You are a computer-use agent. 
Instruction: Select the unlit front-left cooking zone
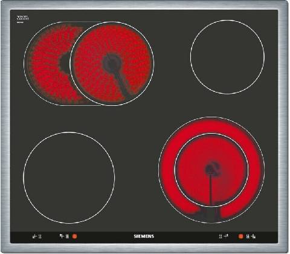click(x=69, y=178)
